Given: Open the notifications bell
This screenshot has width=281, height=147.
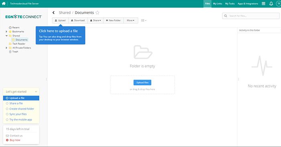Looking at the screenshot, I should coord(271,4).
